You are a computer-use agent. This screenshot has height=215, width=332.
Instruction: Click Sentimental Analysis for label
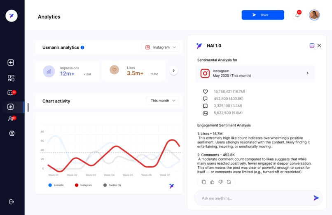[217, 60]
